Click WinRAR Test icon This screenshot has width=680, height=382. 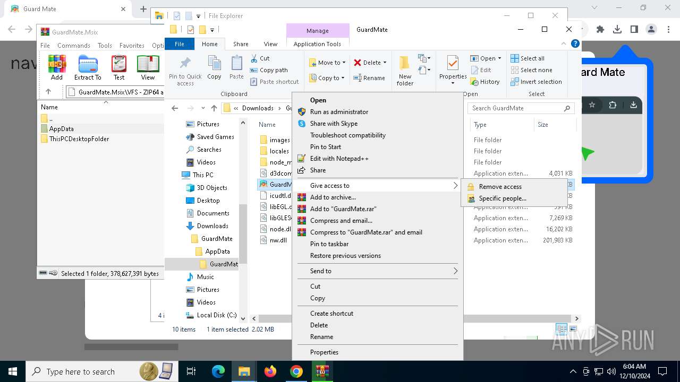(x=119, y=67)
